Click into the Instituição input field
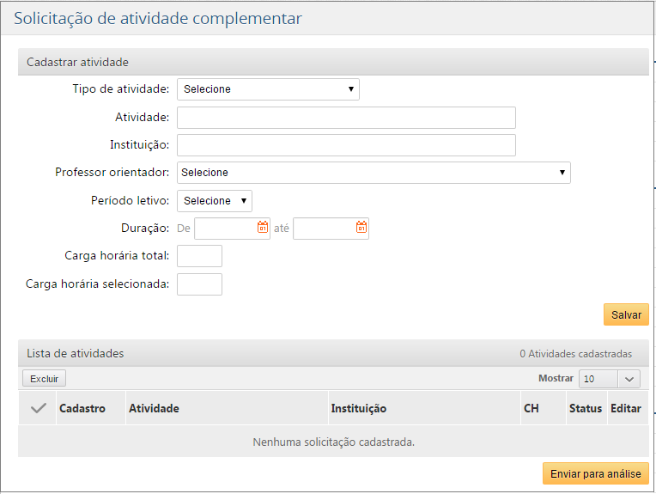The image size is (656, 494). (346, 145)
